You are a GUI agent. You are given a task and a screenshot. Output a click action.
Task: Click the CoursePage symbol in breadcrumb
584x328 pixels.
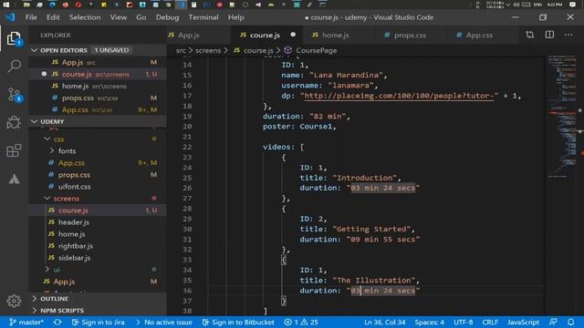click(x=317, y=50)
